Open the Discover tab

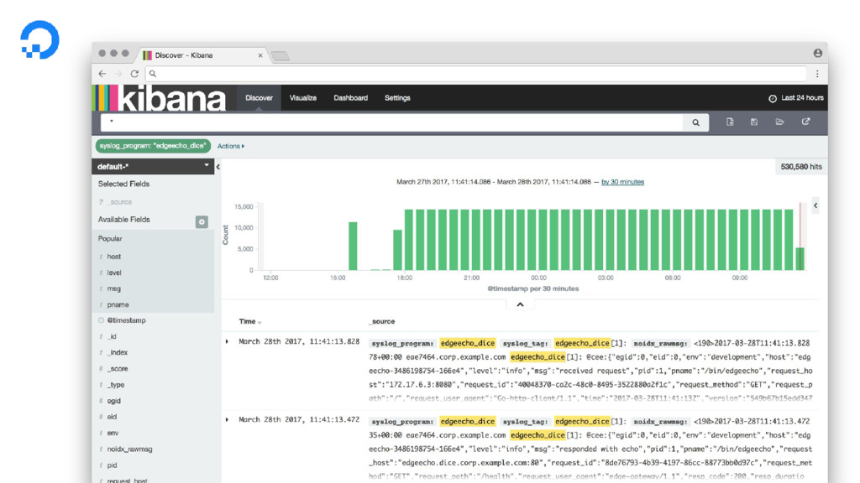click(x=259, y=98)
